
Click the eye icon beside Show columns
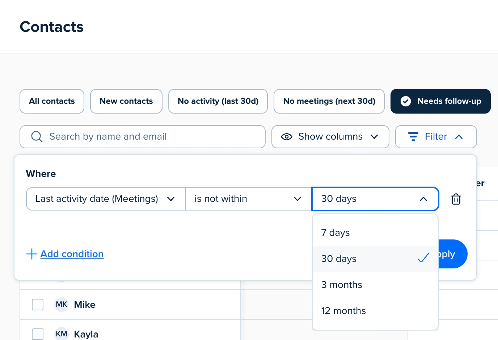click(x=287, y=137)
